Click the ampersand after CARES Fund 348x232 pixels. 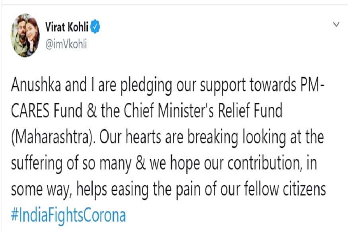92,111
